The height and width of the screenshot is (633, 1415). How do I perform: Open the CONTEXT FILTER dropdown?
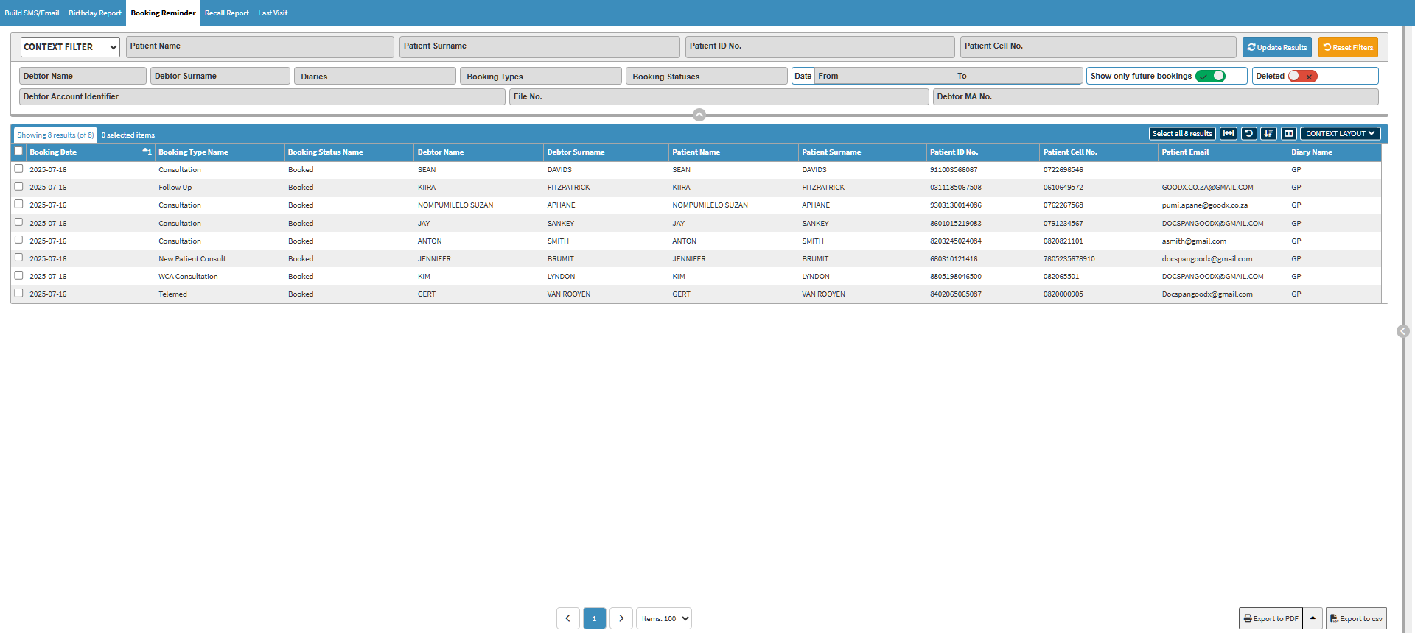[x=70, y=47]
